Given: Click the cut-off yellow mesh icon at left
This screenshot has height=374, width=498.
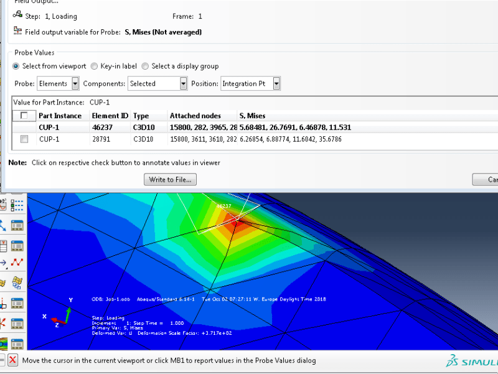Looking at the screenshot, I should pos(3,283).
